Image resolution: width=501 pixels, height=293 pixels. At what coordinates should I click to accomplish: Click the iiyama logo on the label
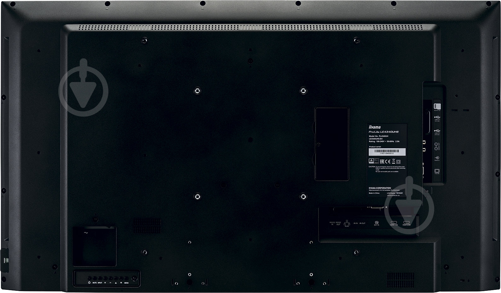[375, 127]
